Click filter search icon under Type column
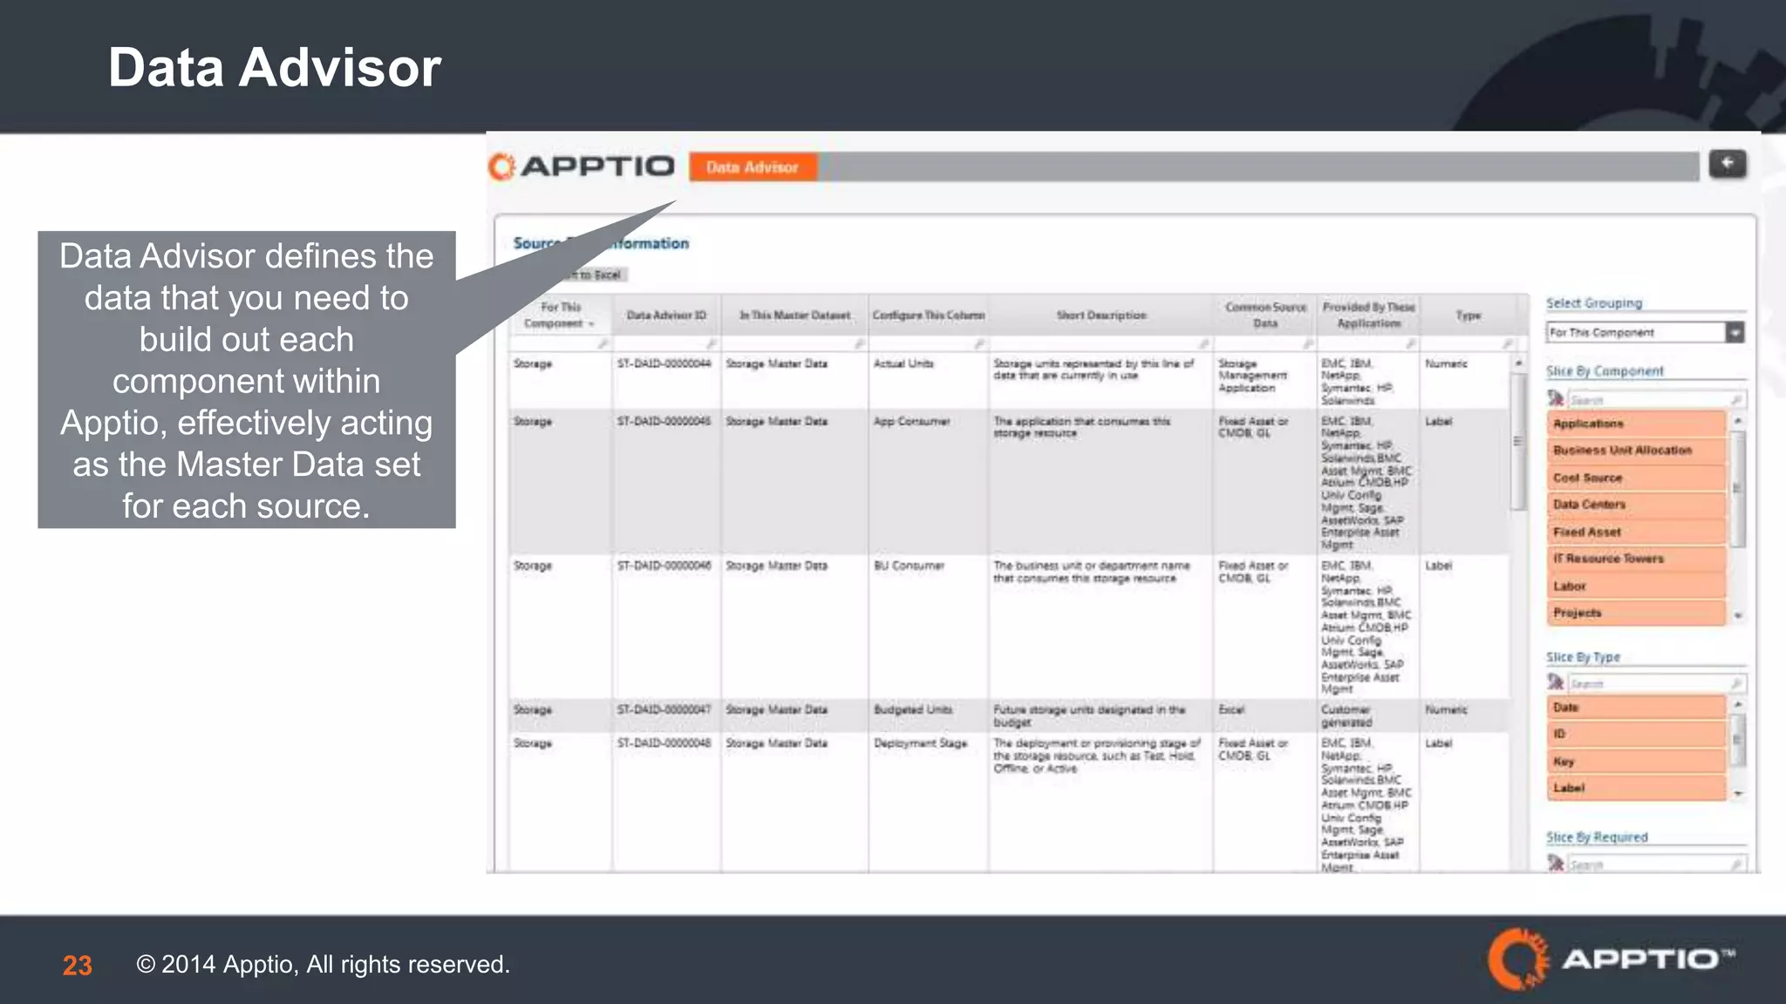1786x1004 pixels. tap(1508, 344)
